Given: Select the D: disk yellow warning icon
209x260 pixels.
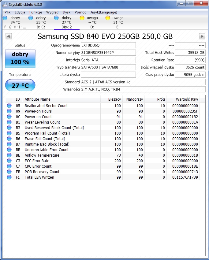Looking at the screenshot, I should pyautogui.click(x=82, y=18).
